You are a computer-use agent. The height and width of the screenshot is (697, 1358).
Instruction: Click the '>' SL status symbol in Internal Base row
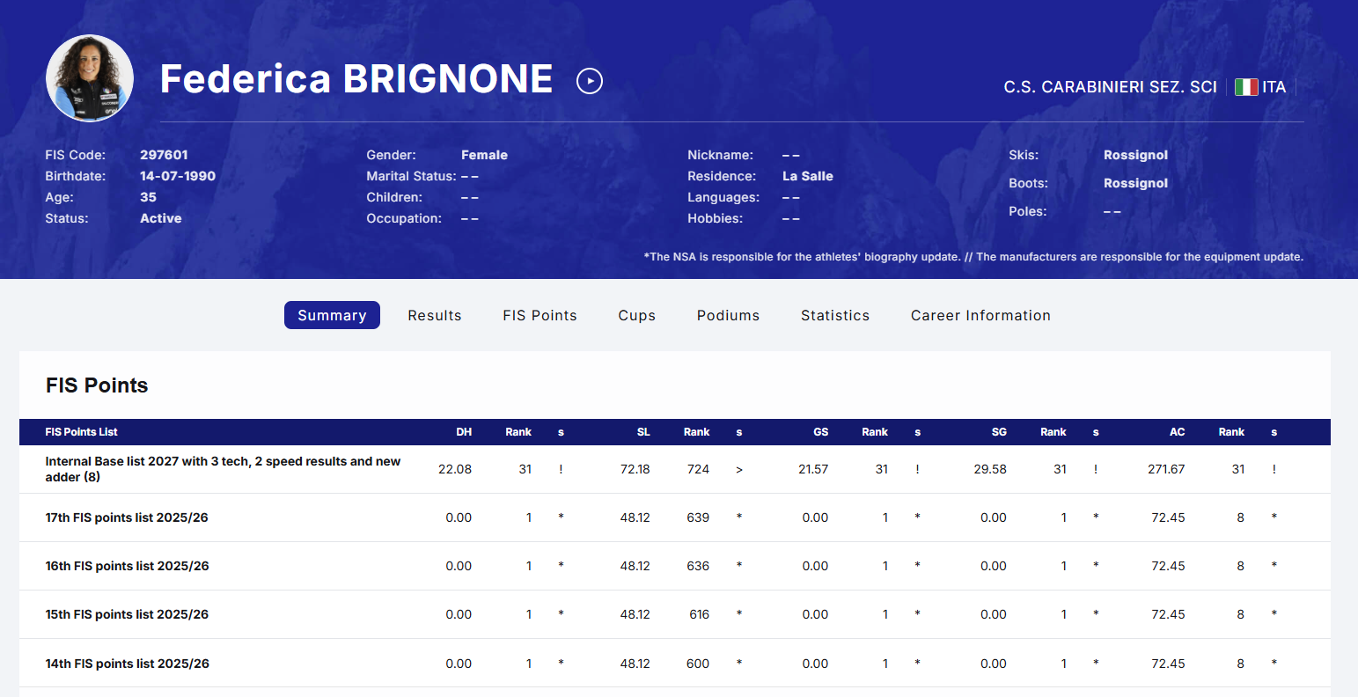[739, 470]
